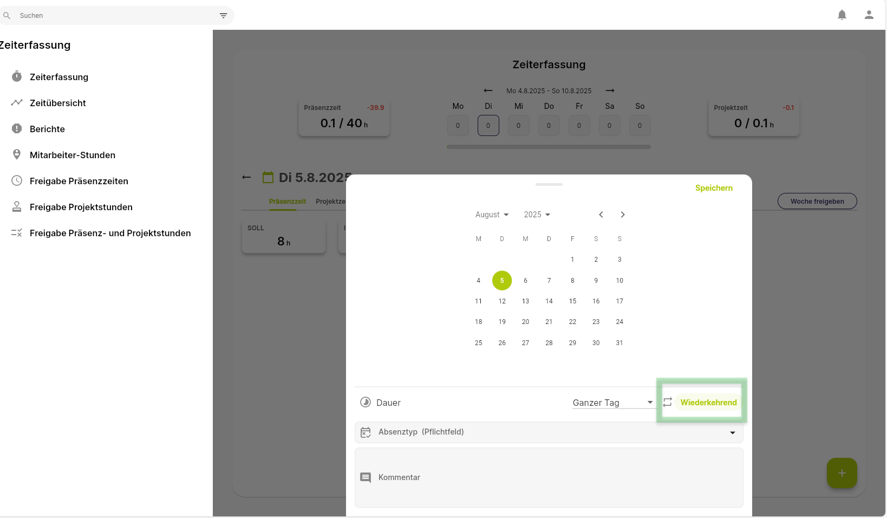This screenshot has width=887, height=518.
Task: Open the Ganzer Tag duration dropdown
Action: [x=613, y=403]
